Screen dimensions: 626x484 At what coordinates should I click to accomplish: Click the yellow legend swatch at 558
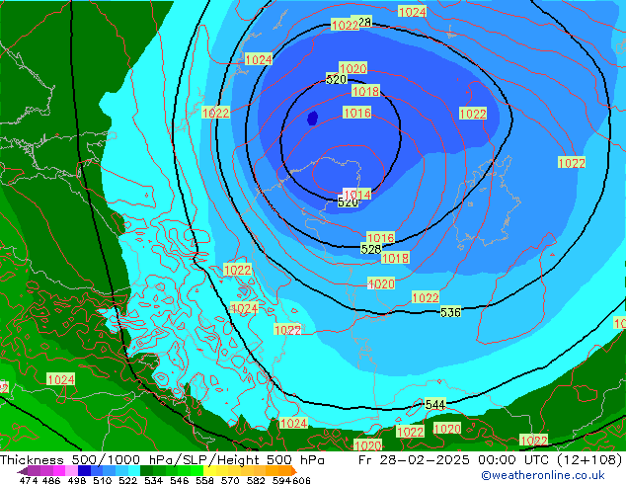pos(209,470)
